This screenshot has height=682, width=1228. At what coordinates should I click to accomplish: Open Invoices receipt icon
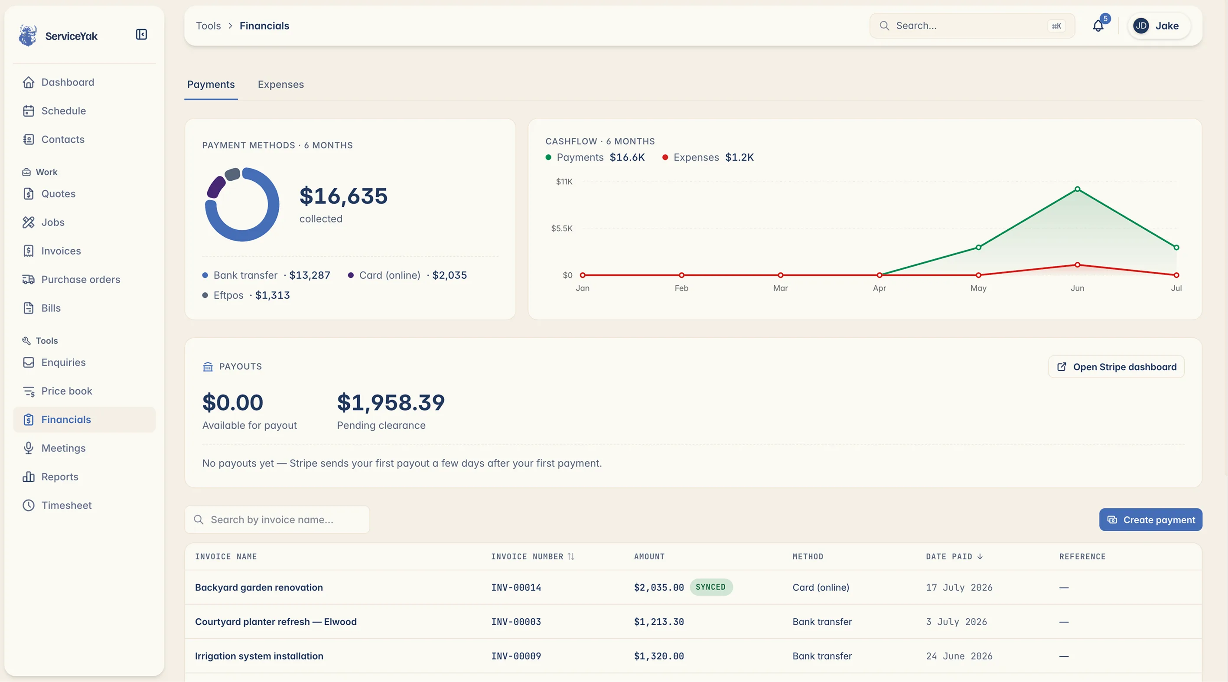(x=29, y=251)
